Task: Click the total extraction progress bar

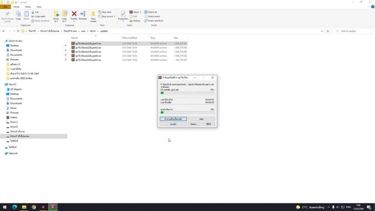Action: click(187, 113)
